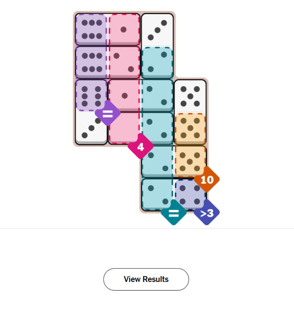
Task: Expand the orange region marked 10
Action: tap(207, 180)
